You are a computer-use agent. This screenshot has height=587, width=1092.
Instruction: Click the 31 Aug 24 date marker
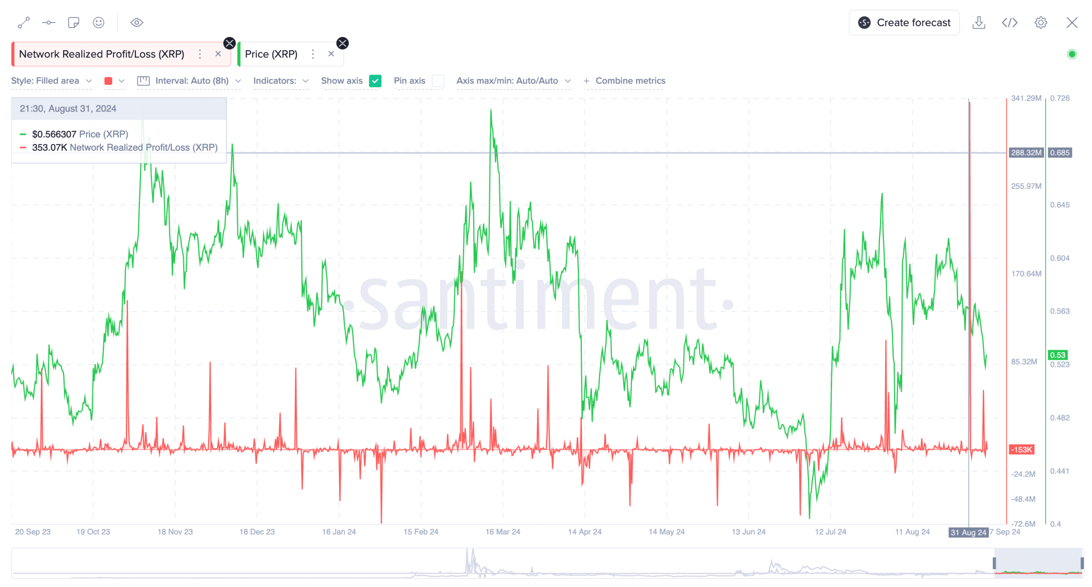tap(968, 532)
